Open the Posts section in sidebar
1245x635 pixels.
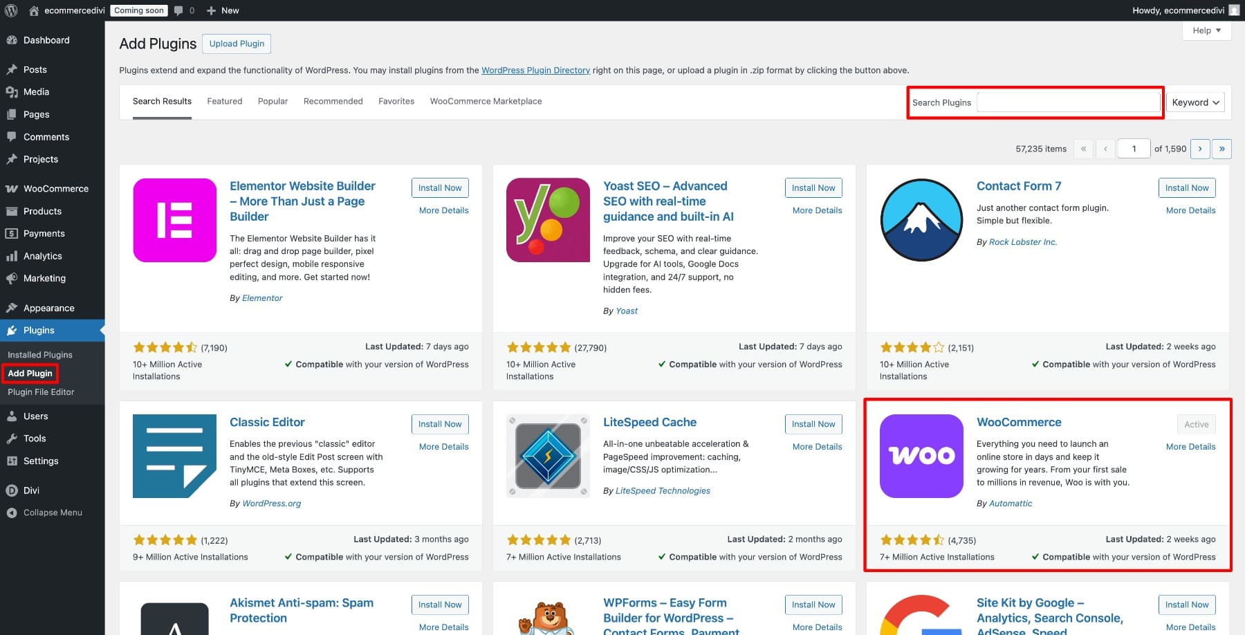[37, 69]
